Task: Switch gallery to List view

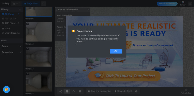Action: (16, 4)
